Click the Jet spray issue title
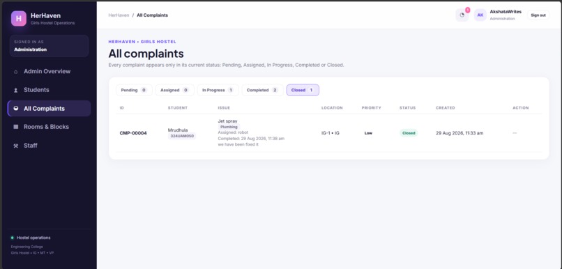Screen dimensions: 562x269 227,121
